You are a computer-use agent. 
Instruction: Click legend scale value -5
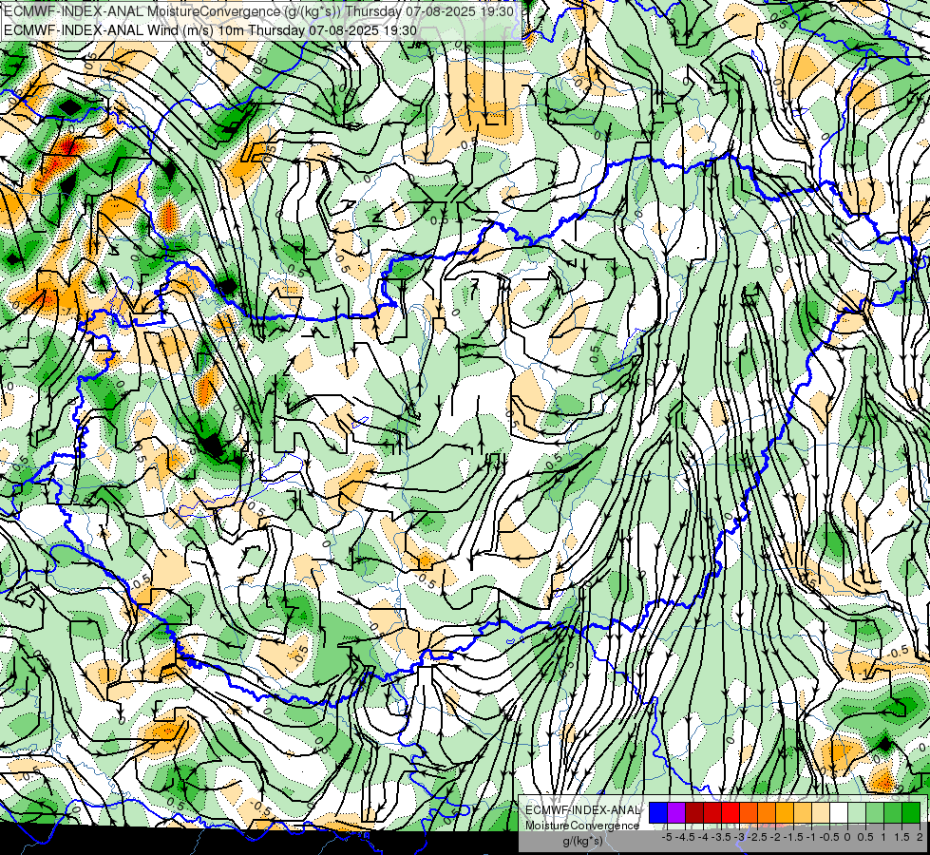[x=667, y=837]
